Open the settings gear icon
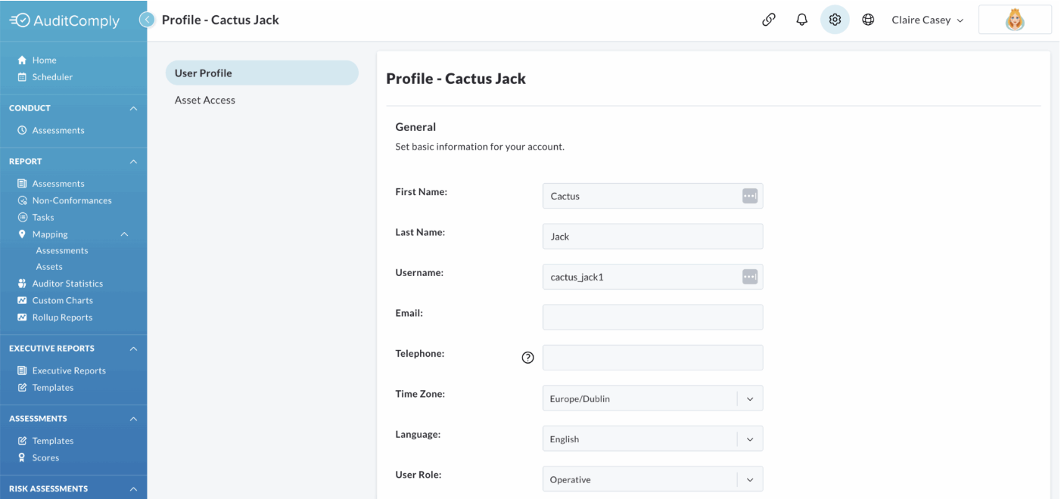This screenshot has width=1061, height=499. point(835,20)
